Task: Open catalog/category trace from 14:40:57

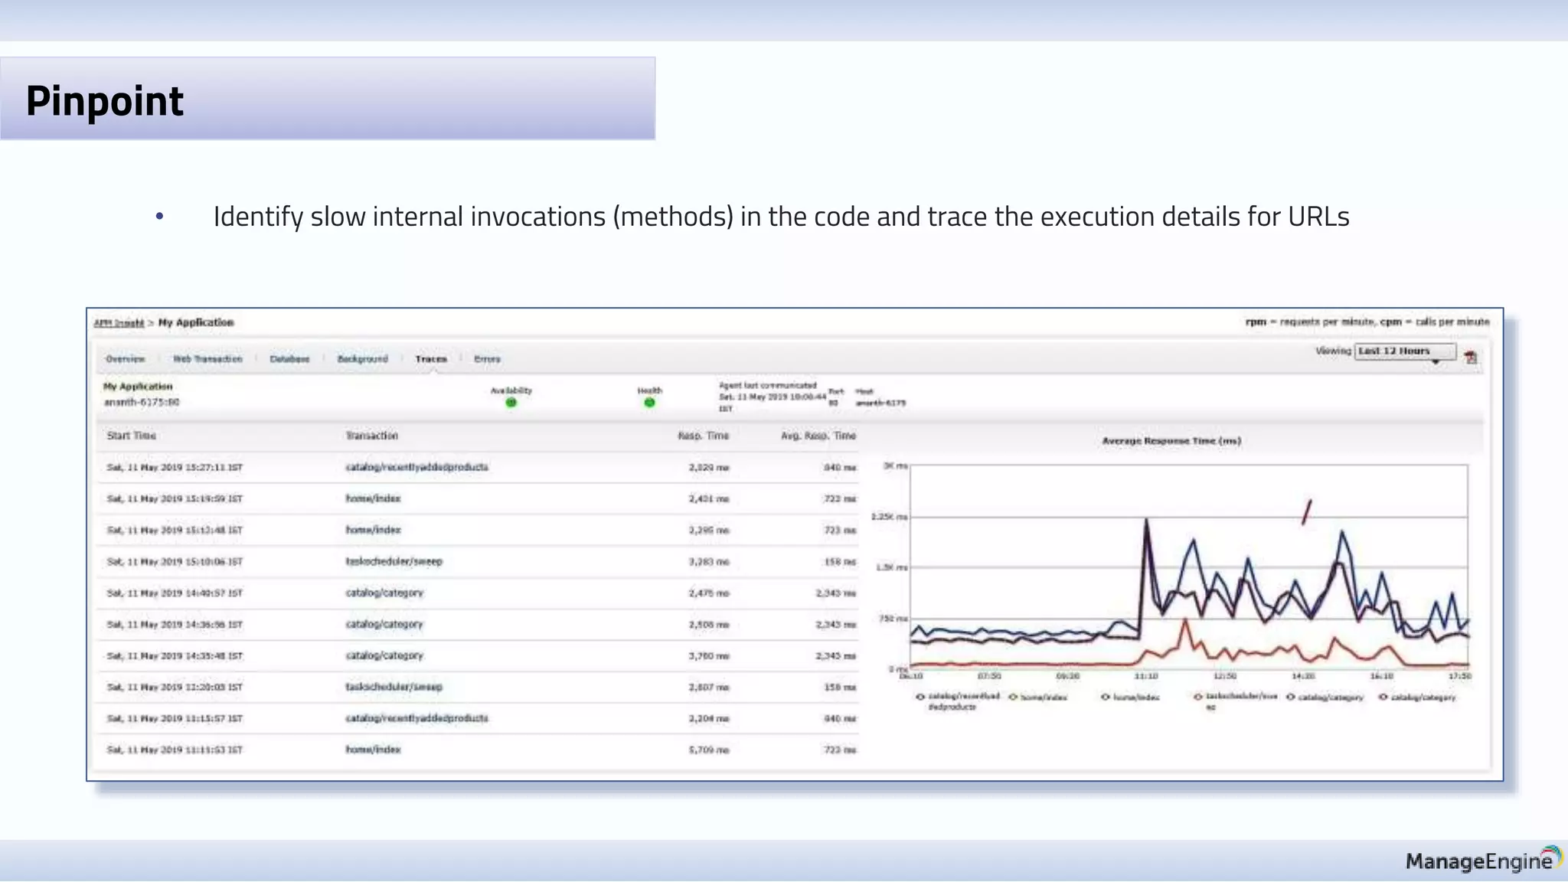Action: [384, 593]
